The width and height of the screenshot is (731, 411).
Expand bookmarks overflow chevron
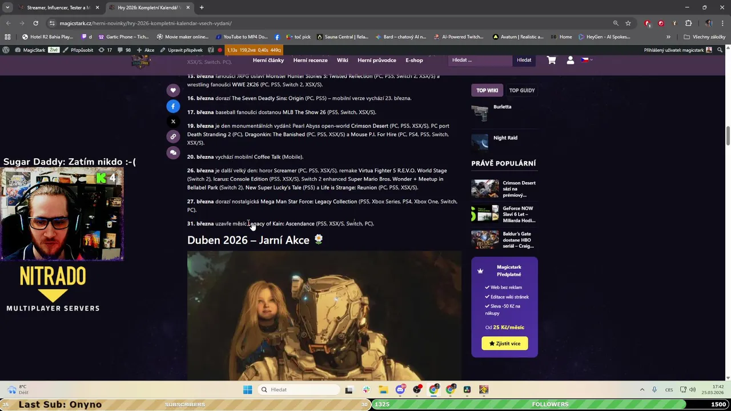pos(669,37)
